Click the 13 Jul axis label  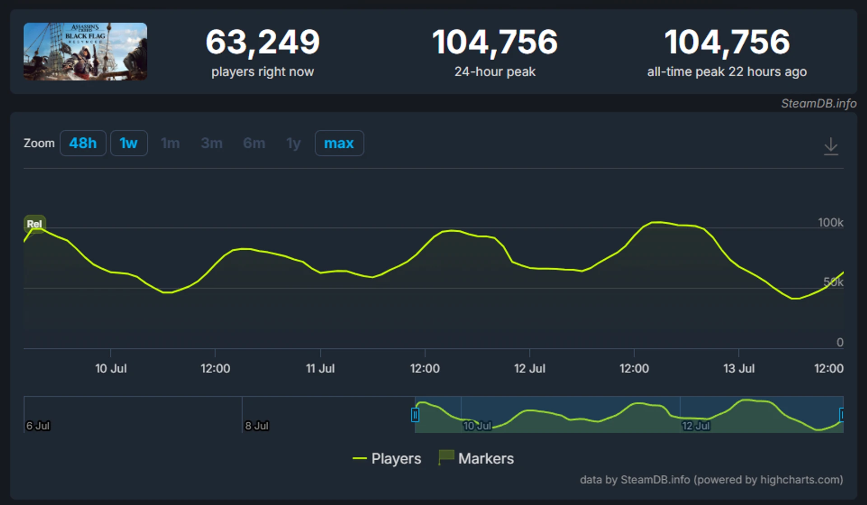click(739, 369)
